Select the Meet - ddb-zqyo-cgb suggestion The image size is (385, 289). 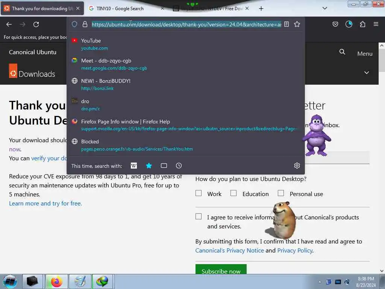[185, 64]
